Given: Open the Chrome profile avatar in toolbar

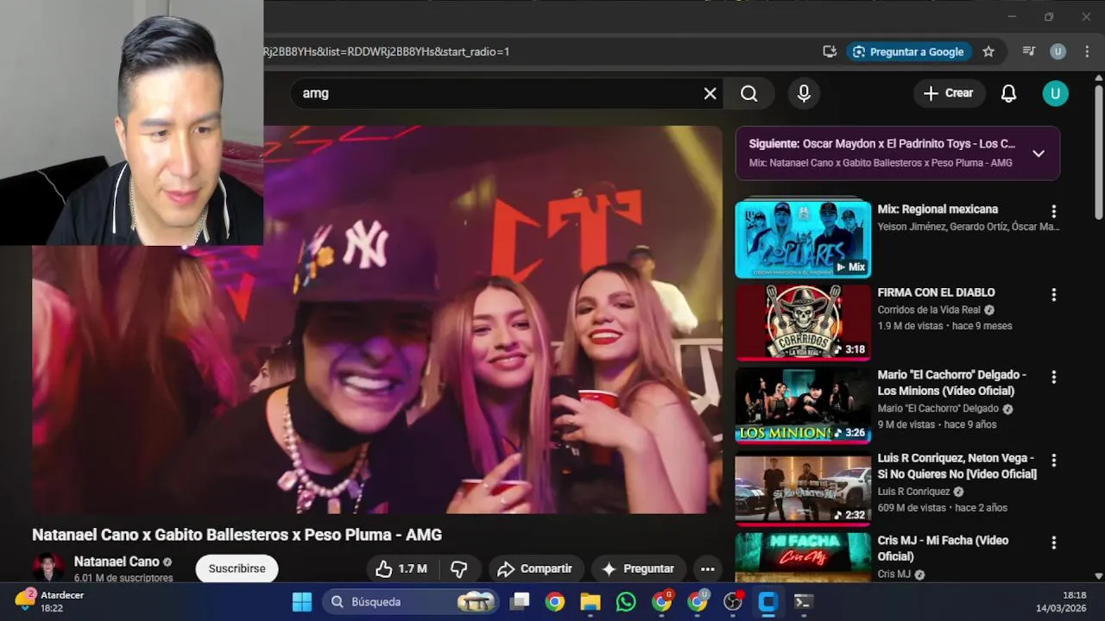Looking at the screenshot, I should coord(1058,52).
